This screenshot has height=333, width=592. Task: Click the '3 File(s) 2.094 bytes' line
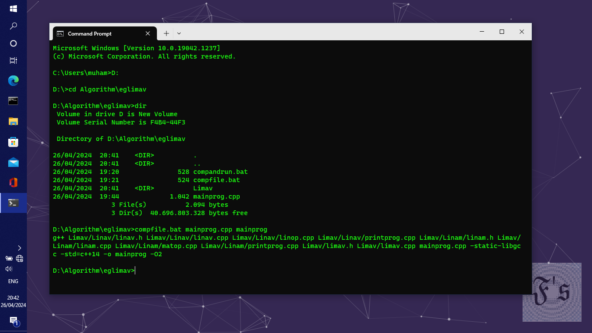[170, 205]
